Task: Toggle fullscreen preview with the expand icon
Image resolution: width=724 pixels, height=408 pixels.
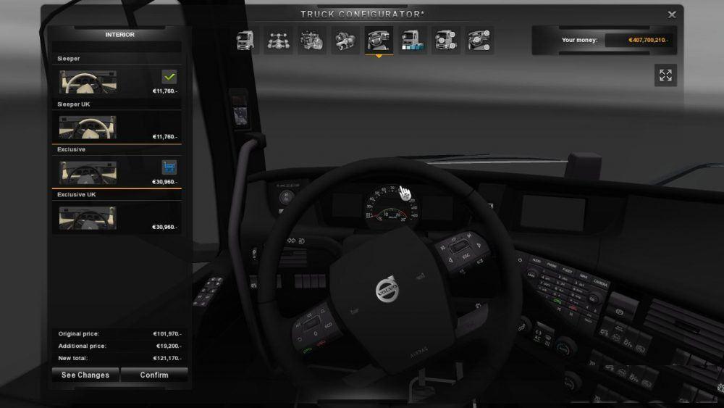Action: (665, 75)
